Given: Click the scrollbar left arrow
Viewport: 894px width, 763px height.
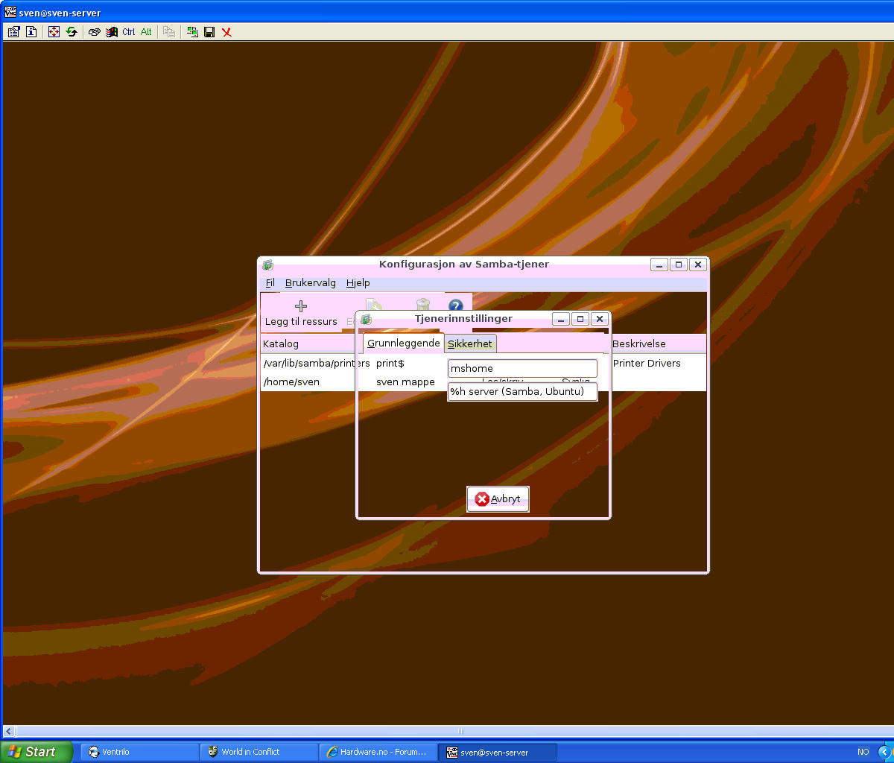Looking at the screenshot, I should [10, 732].
